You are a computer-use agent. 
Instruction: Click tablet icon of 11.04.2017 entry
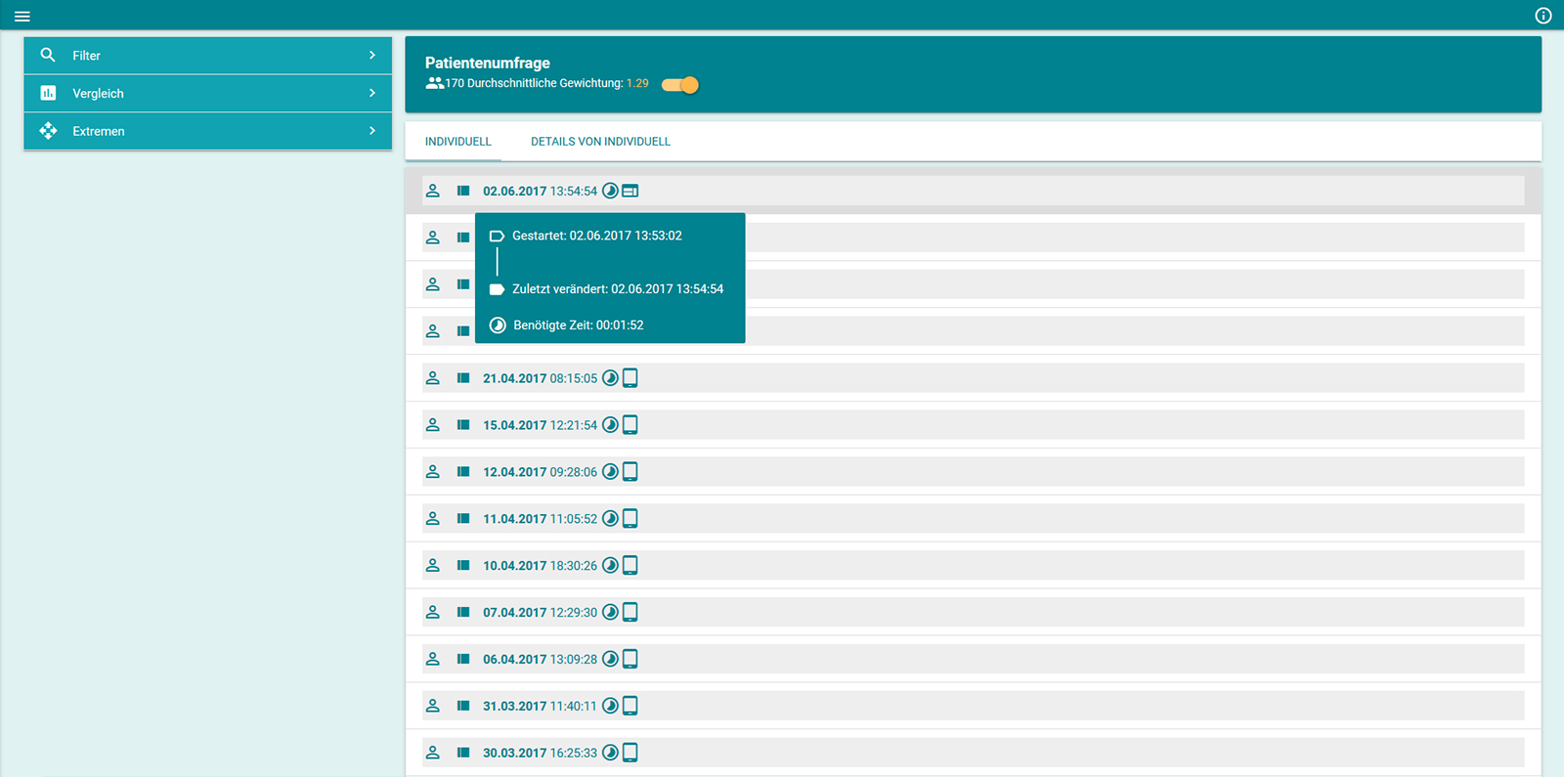coord(630,519)
